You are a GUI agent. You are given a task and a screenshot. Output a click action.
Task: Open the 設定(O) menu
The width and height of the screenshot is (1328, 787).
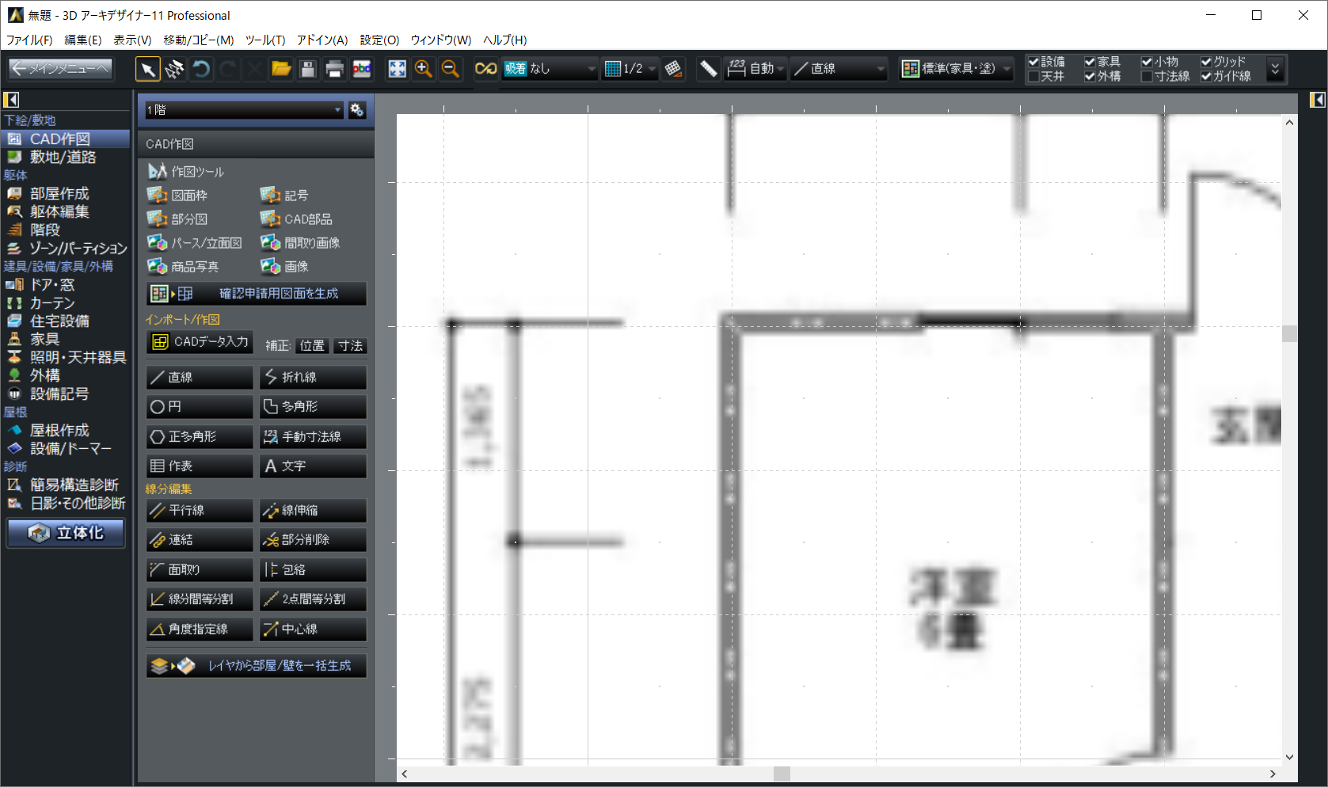[379, 40]
